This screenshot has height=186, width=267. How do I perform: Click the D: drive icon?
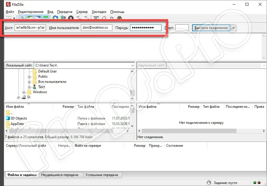[24, 97]
